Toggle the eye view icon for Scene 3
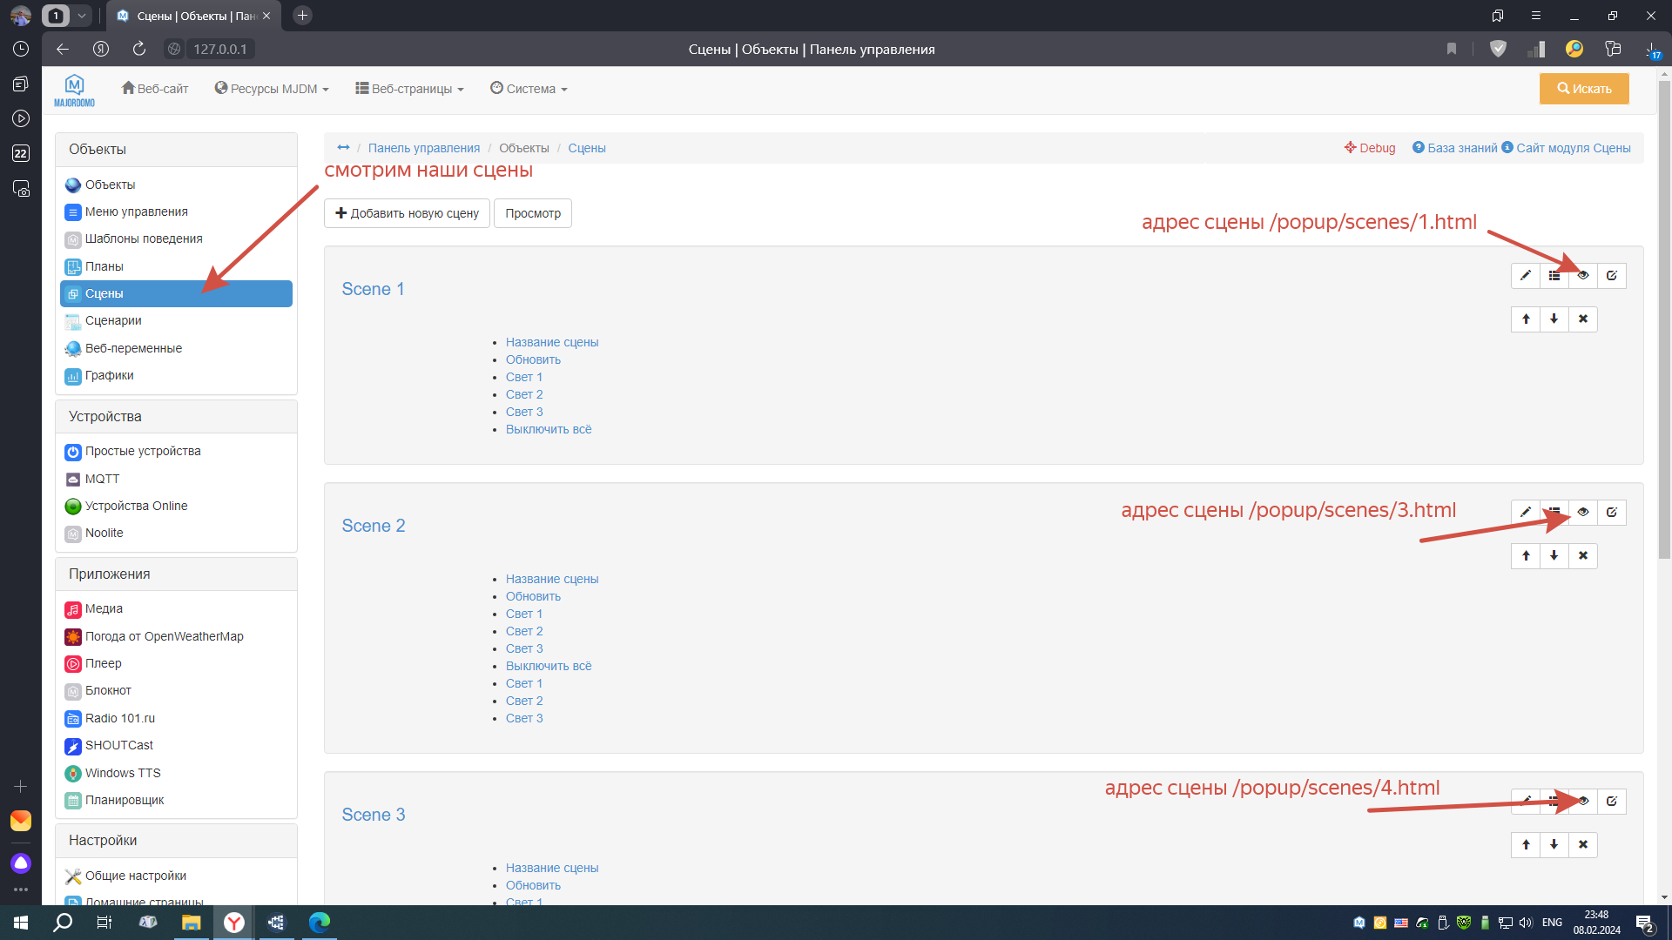 (1583, 802)
